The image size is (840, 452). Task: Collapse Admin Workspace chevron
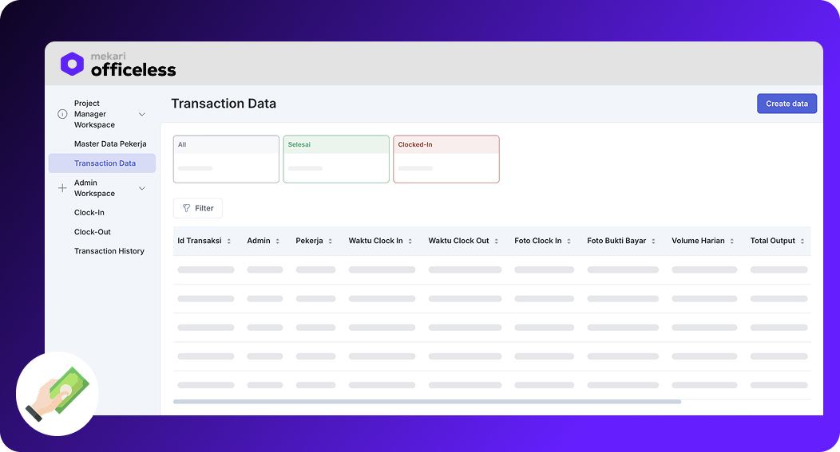click(x=142, y=188)
